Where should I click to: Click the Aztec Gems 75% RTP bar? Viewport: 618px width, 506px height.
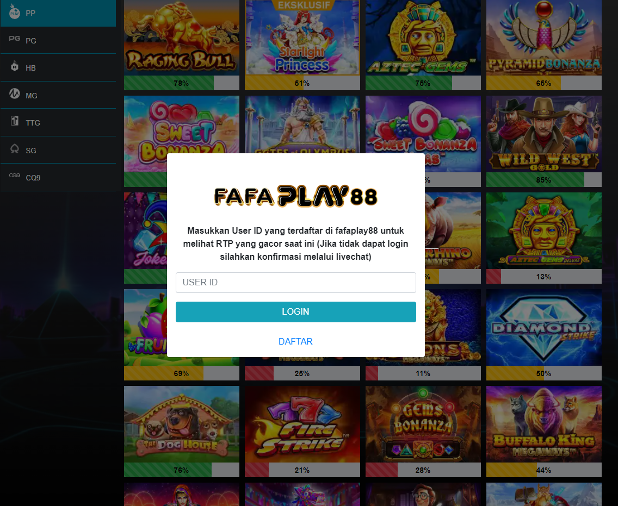423,83
